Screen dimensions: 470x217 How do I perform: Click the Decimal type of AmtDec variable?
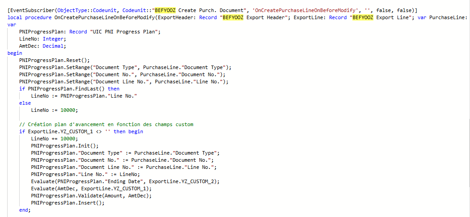click(54, 46)
